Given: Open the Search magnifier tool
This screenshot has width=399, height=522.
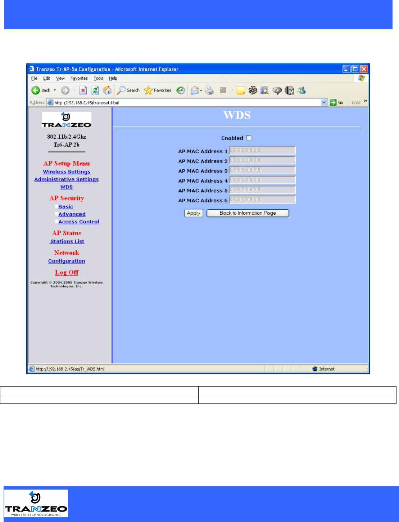Looking at the screenshot, I should tap(128, 90).
